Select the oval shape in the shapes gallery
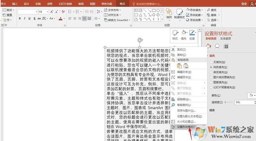This screenshot has width=256, height=141. click(x=158, y=11)
